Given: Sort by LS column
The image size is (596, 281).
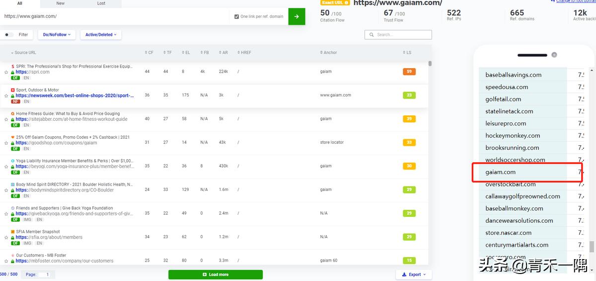Looking at the screenshot, I should pos(407,53).
